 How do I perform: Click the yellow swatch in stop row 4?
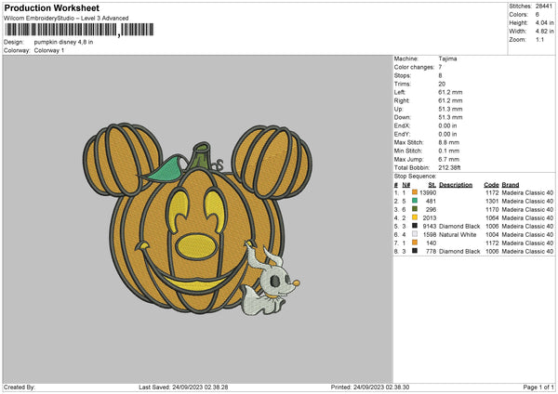coord(415,217)
